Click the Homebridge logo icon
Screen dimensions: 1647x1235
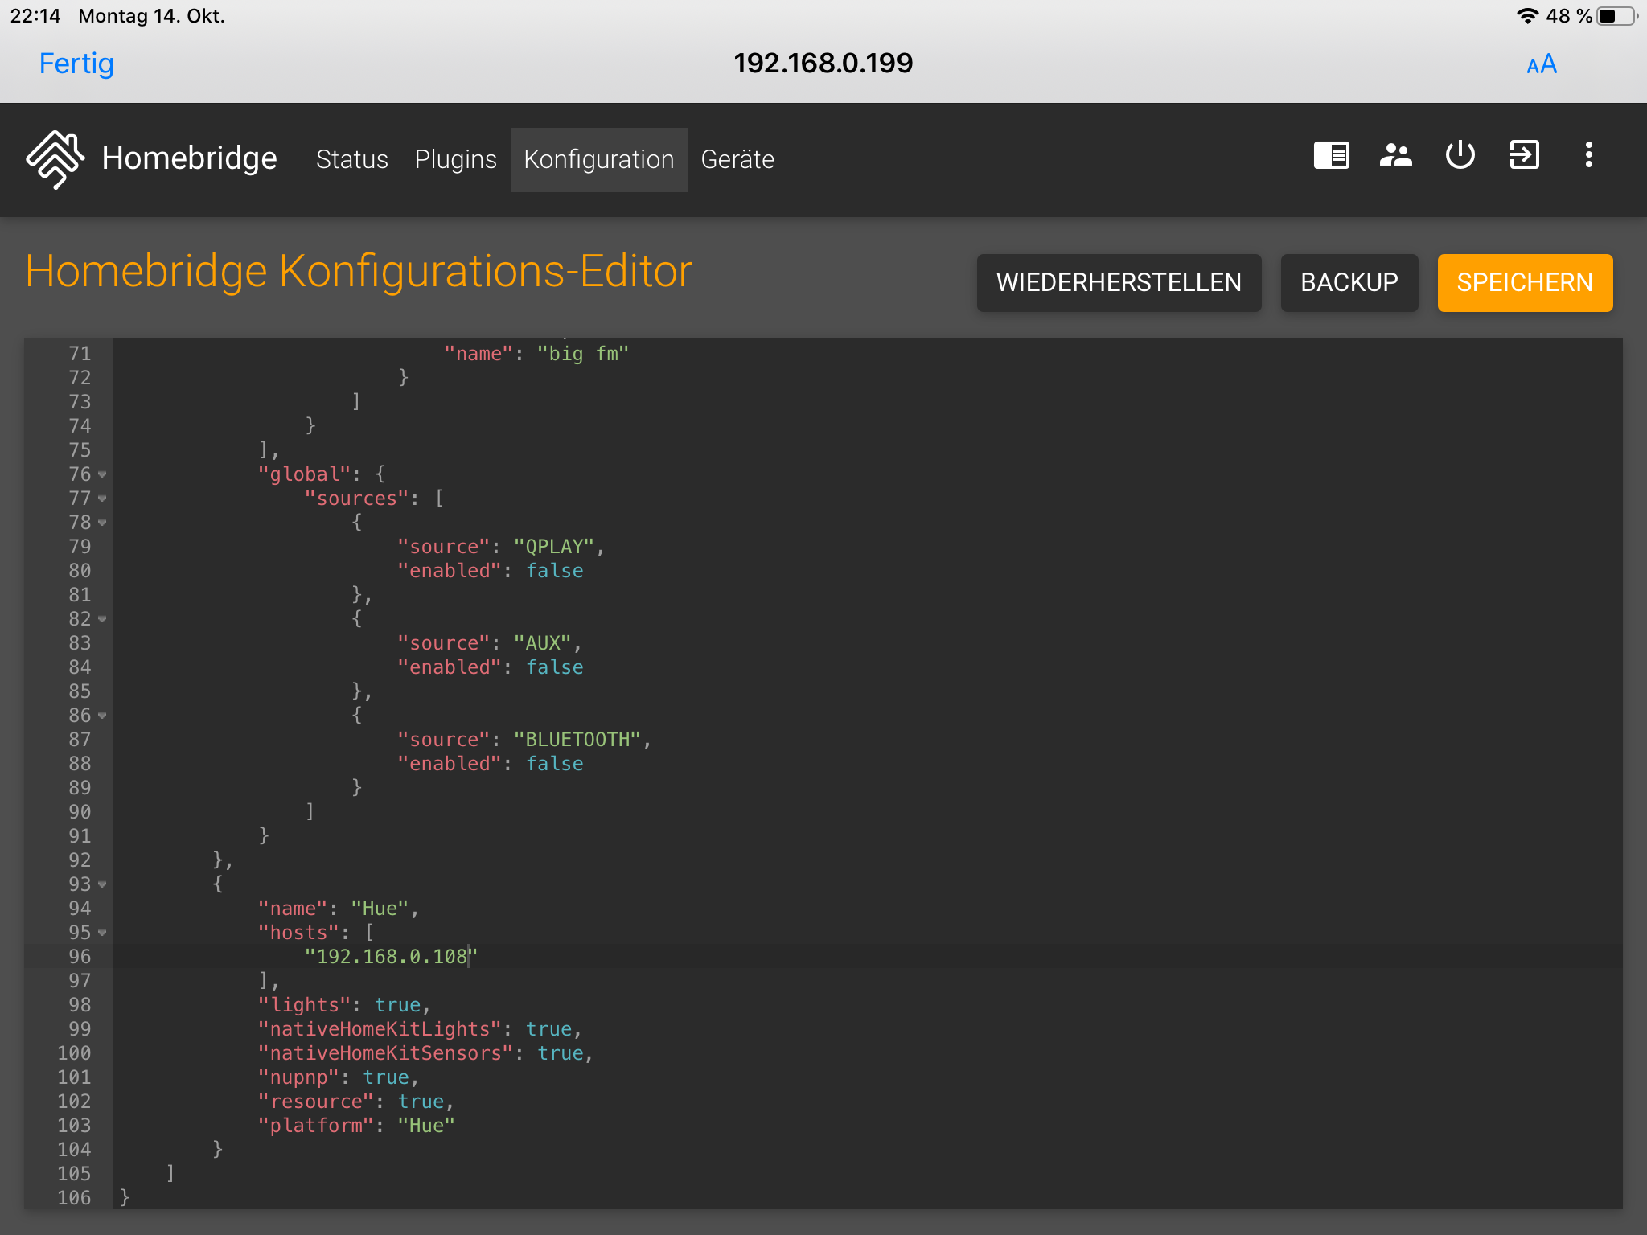pos(55,158)
